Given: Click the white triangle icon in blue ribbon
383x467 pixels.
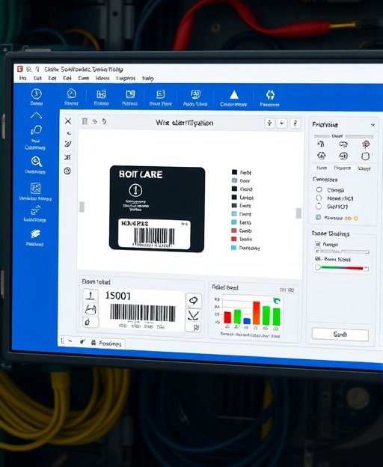Looking at the screenshot, I should 234,95.
